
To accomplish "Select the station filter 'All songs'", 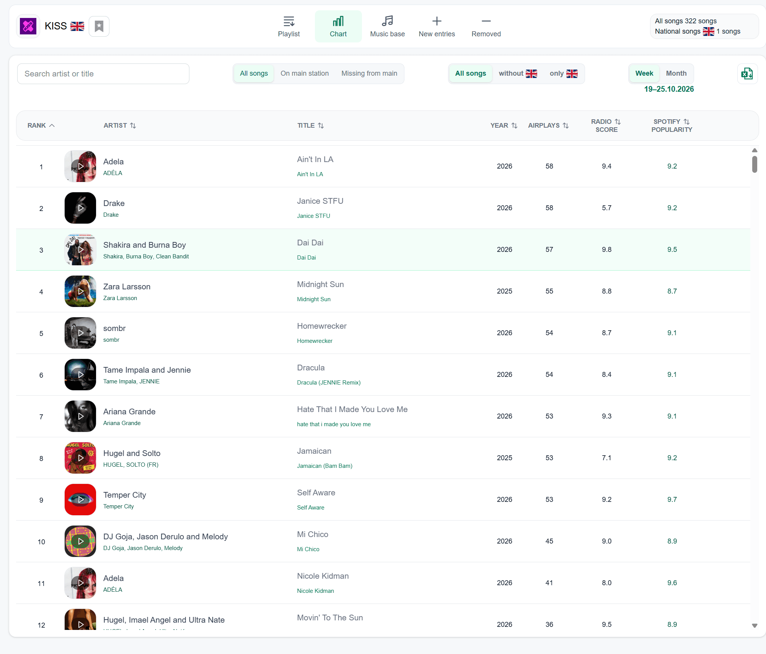I will click(254, 73).
